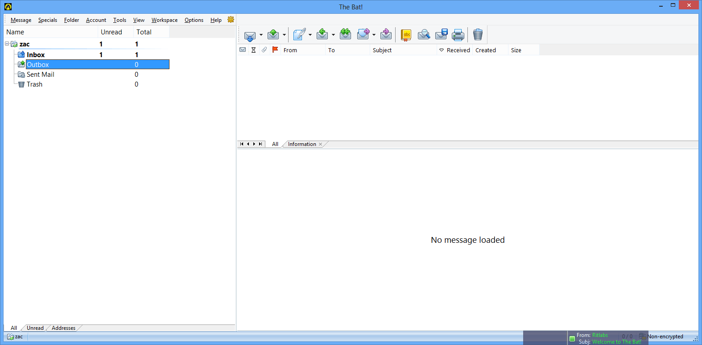This screenshot has height=345, width=702.
Task: Go to next tab with right arrow
Action: coord(254,144)
